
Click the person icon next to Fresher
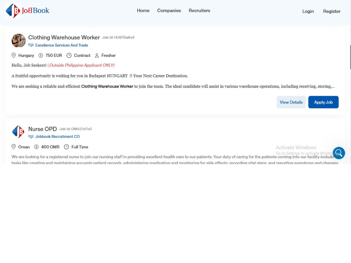click(97, 55)
